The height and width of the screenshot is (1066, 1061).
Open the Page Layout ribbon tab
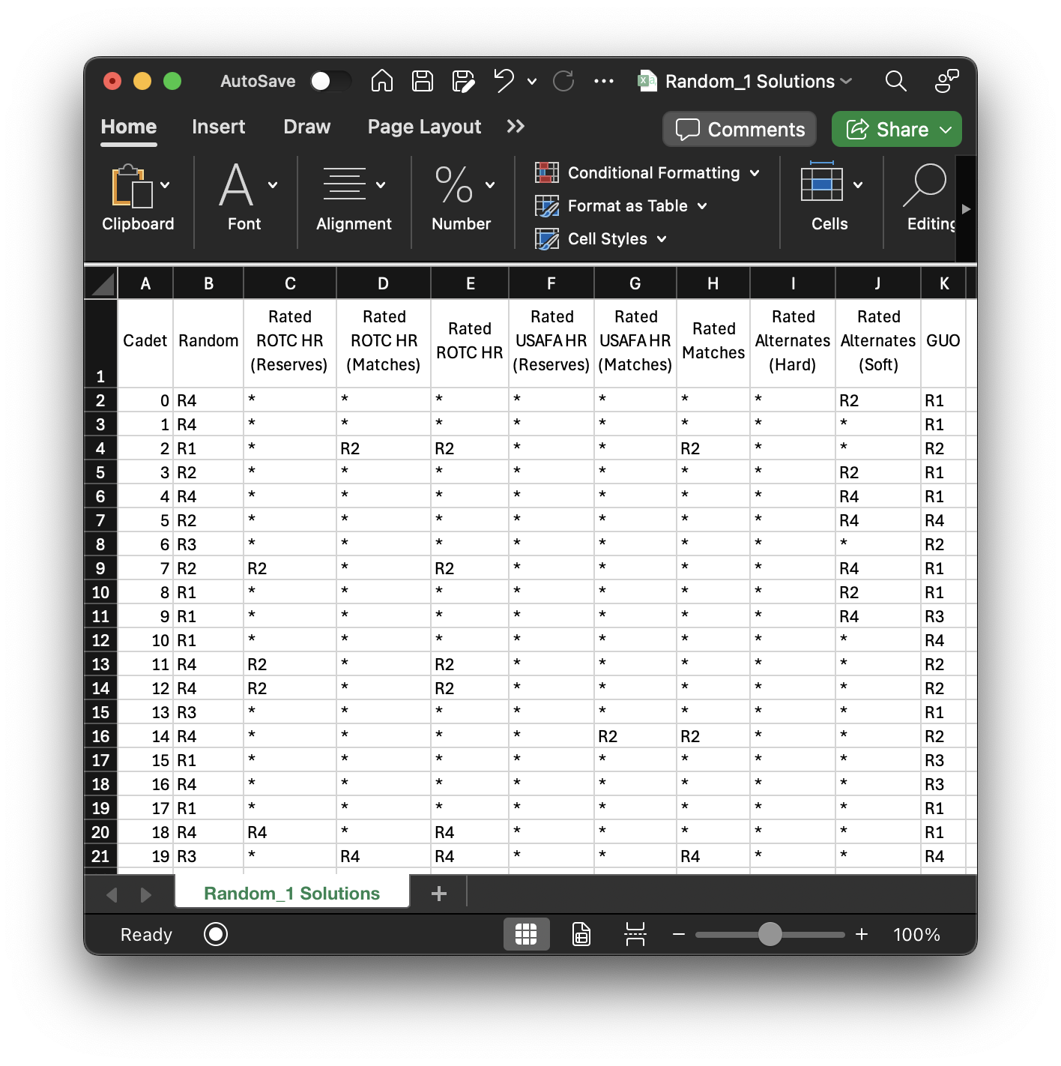tap(424, 127)
